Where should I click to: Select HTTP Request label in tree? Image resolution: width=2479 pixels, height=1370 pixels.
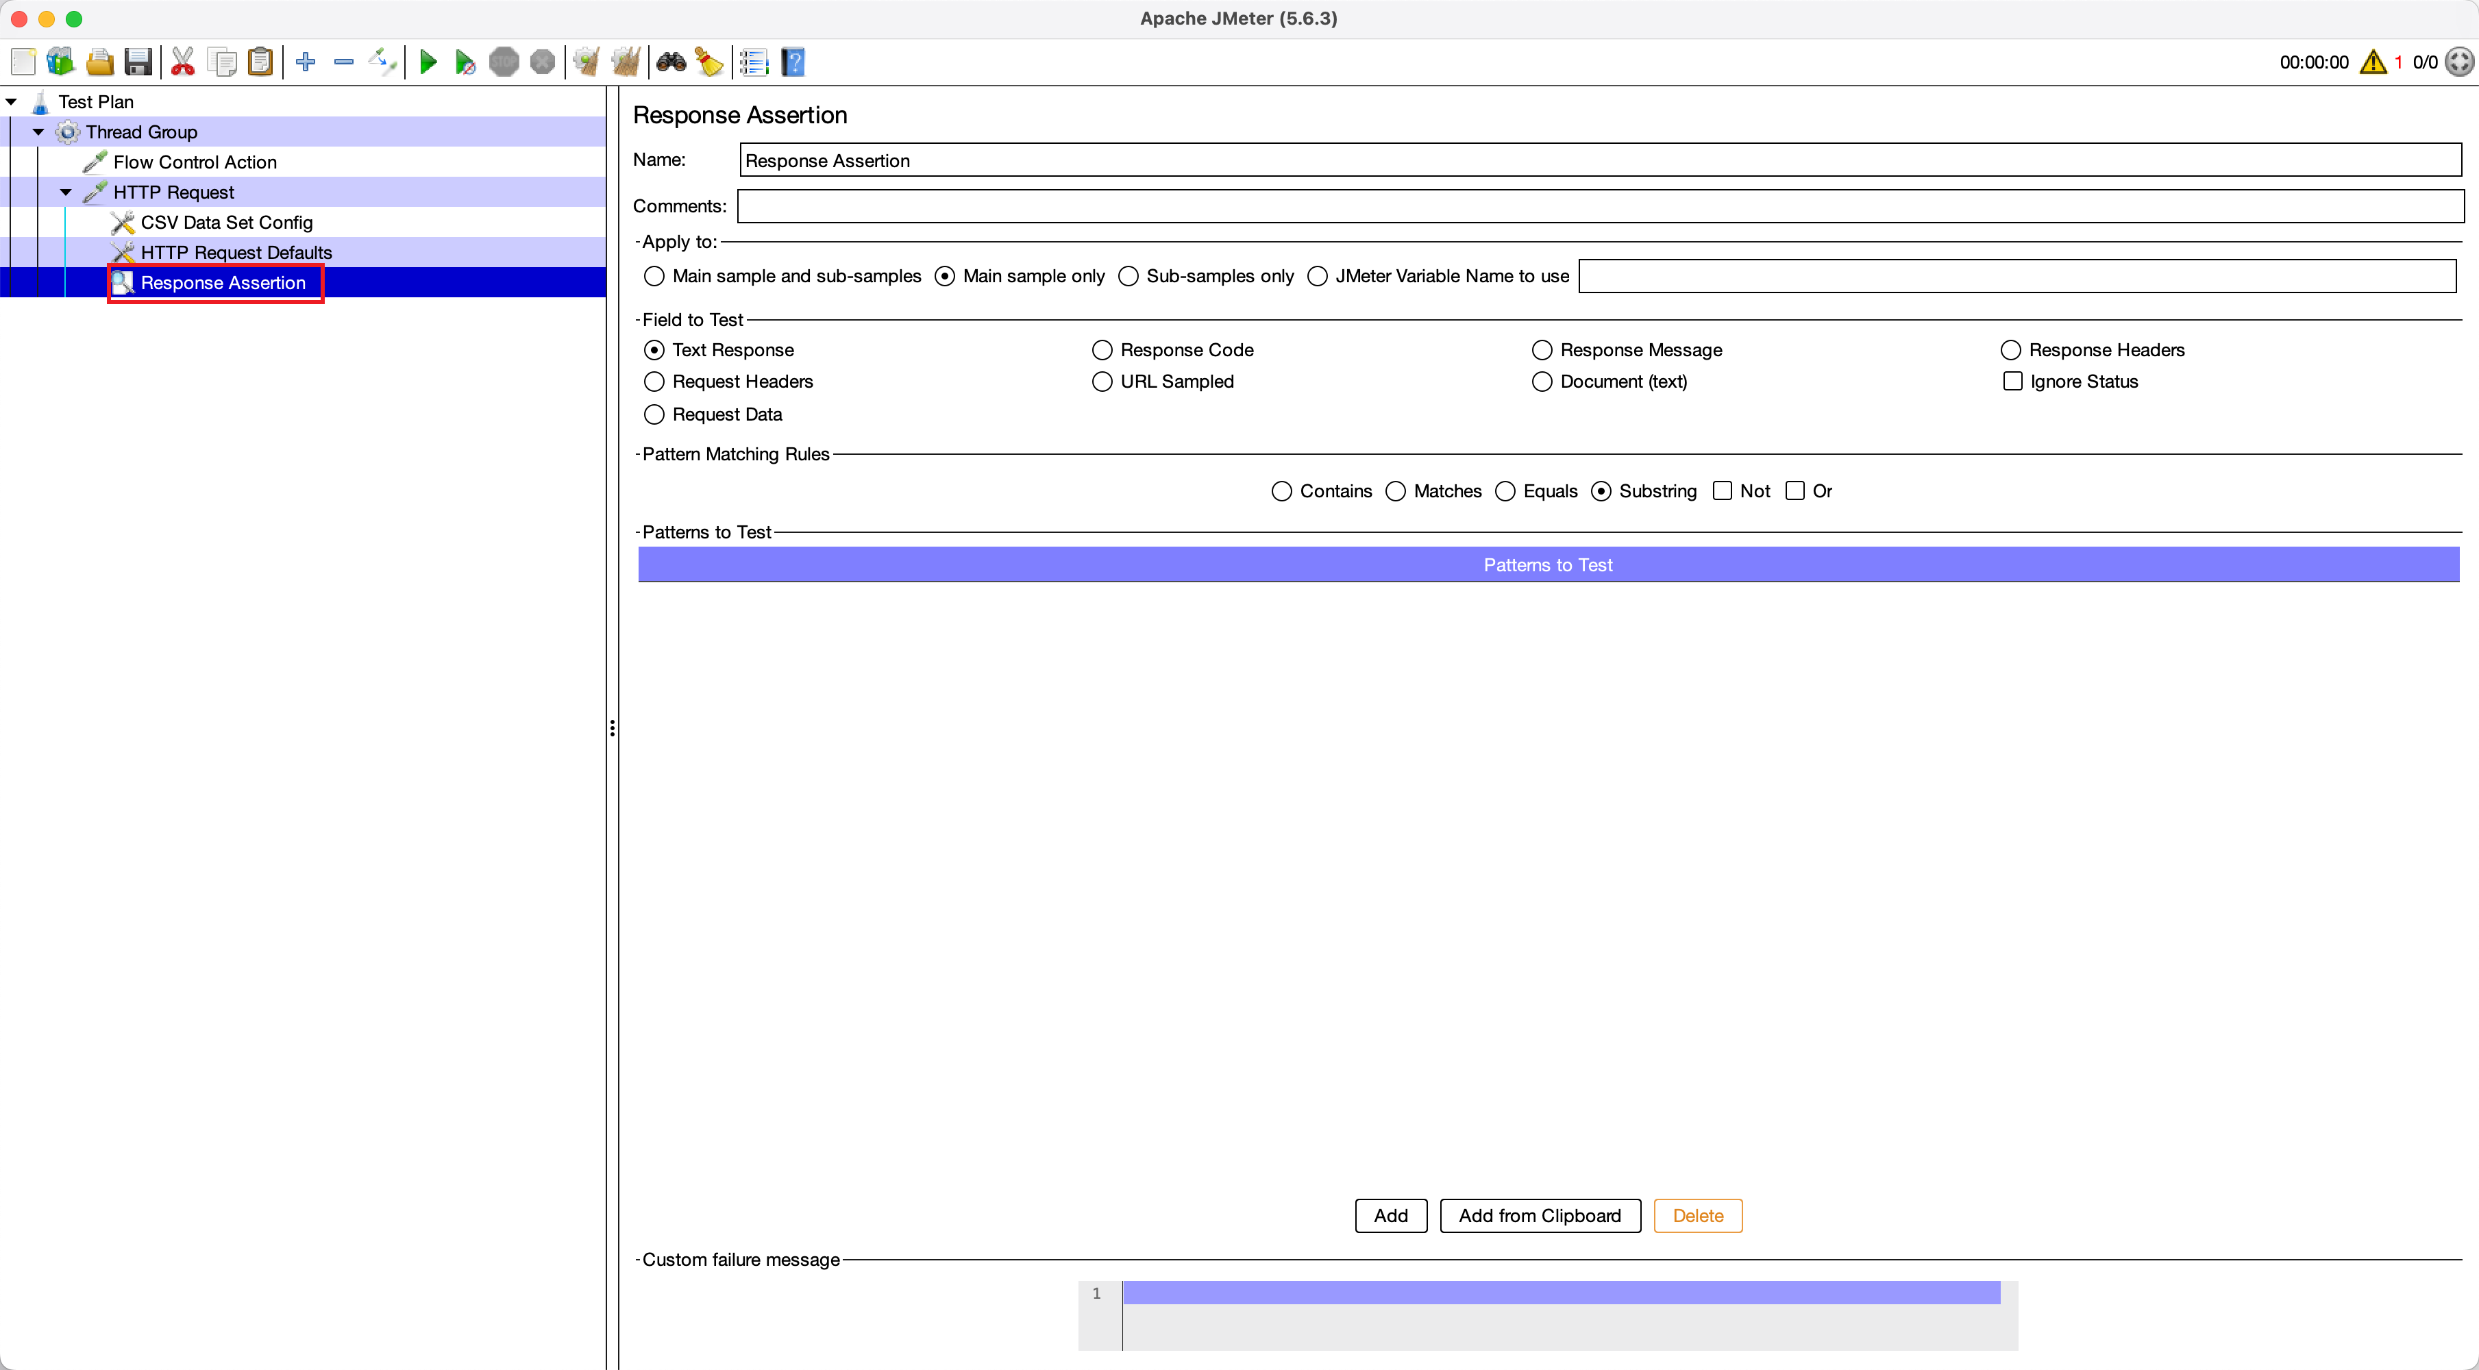point(173,192)
